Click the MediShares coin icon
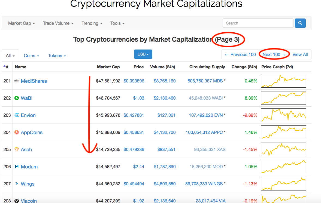321x203 pixels. coord(17,81)
